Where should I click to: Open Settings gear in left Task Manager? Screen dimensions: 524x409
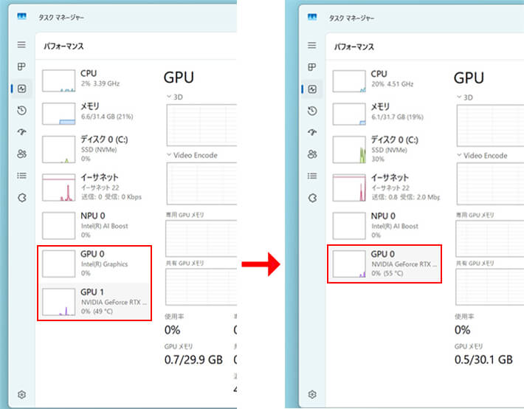click(21, 395)
